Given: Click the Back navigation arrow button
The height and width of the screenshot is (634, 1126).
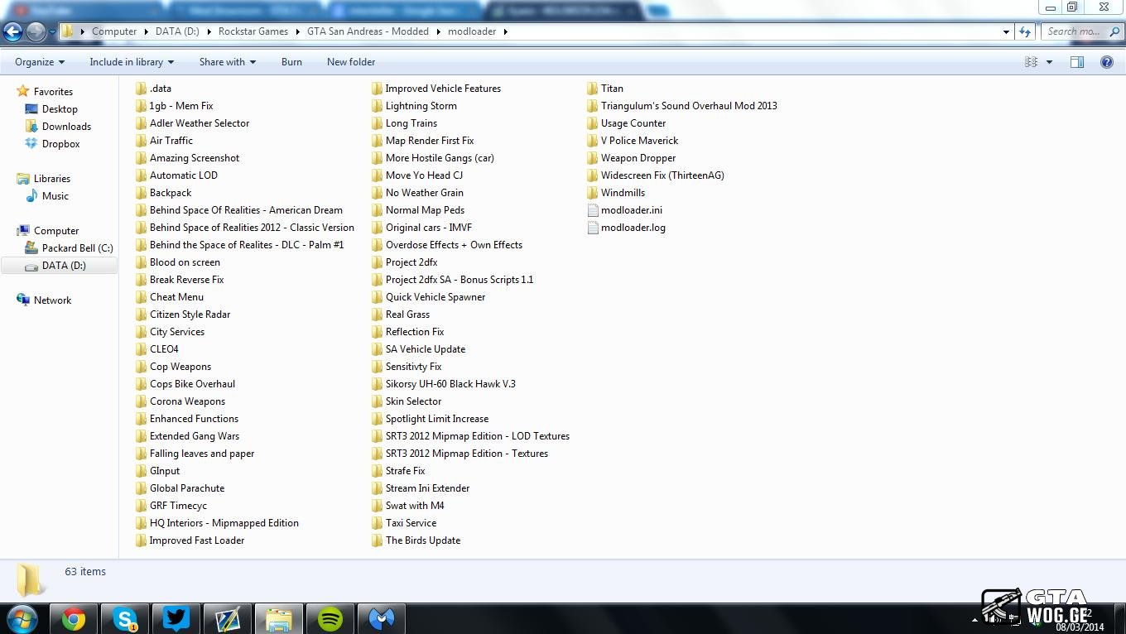Looking at the screenshot, I should click(13, 32).
